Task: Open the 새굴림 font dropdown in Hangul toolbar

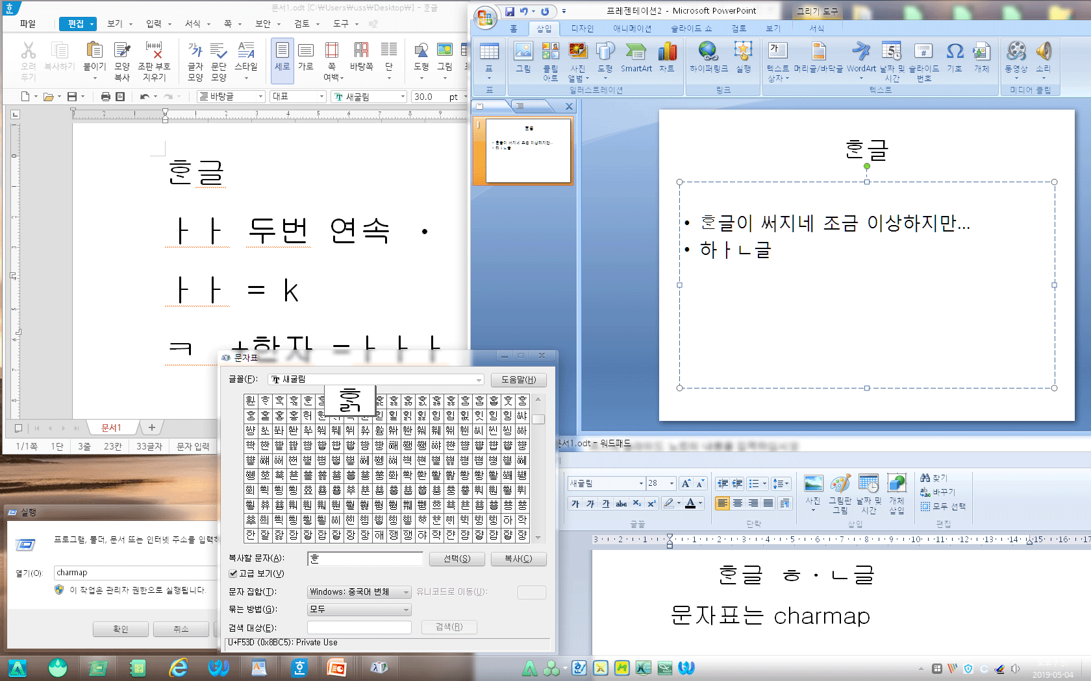Action: point(403,97)
